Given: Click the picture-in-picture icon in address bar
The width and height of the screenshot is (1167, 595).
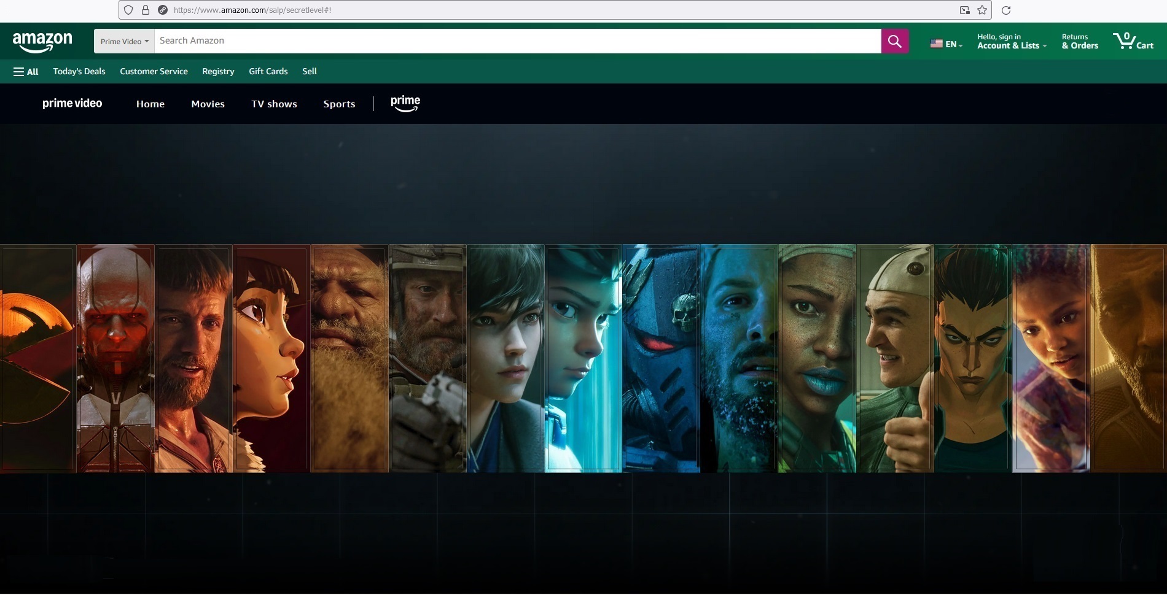Looking at the screenshot, I should [965, 10].
